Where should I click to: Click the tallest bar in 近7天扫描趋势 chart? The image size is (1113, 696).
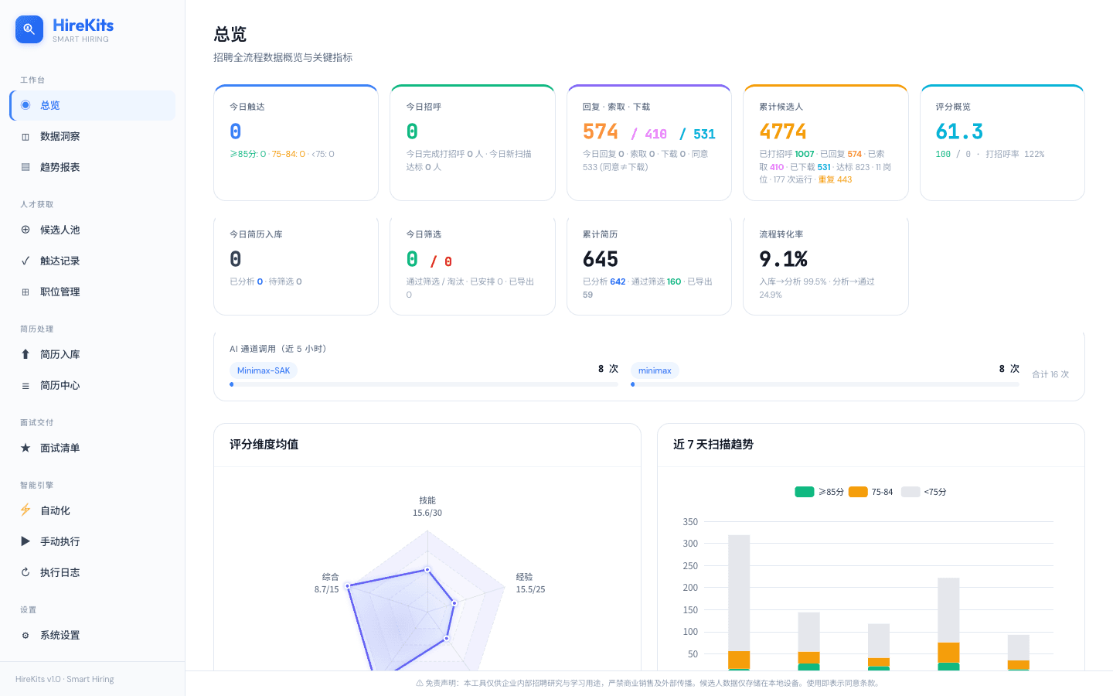click(739, 602)
